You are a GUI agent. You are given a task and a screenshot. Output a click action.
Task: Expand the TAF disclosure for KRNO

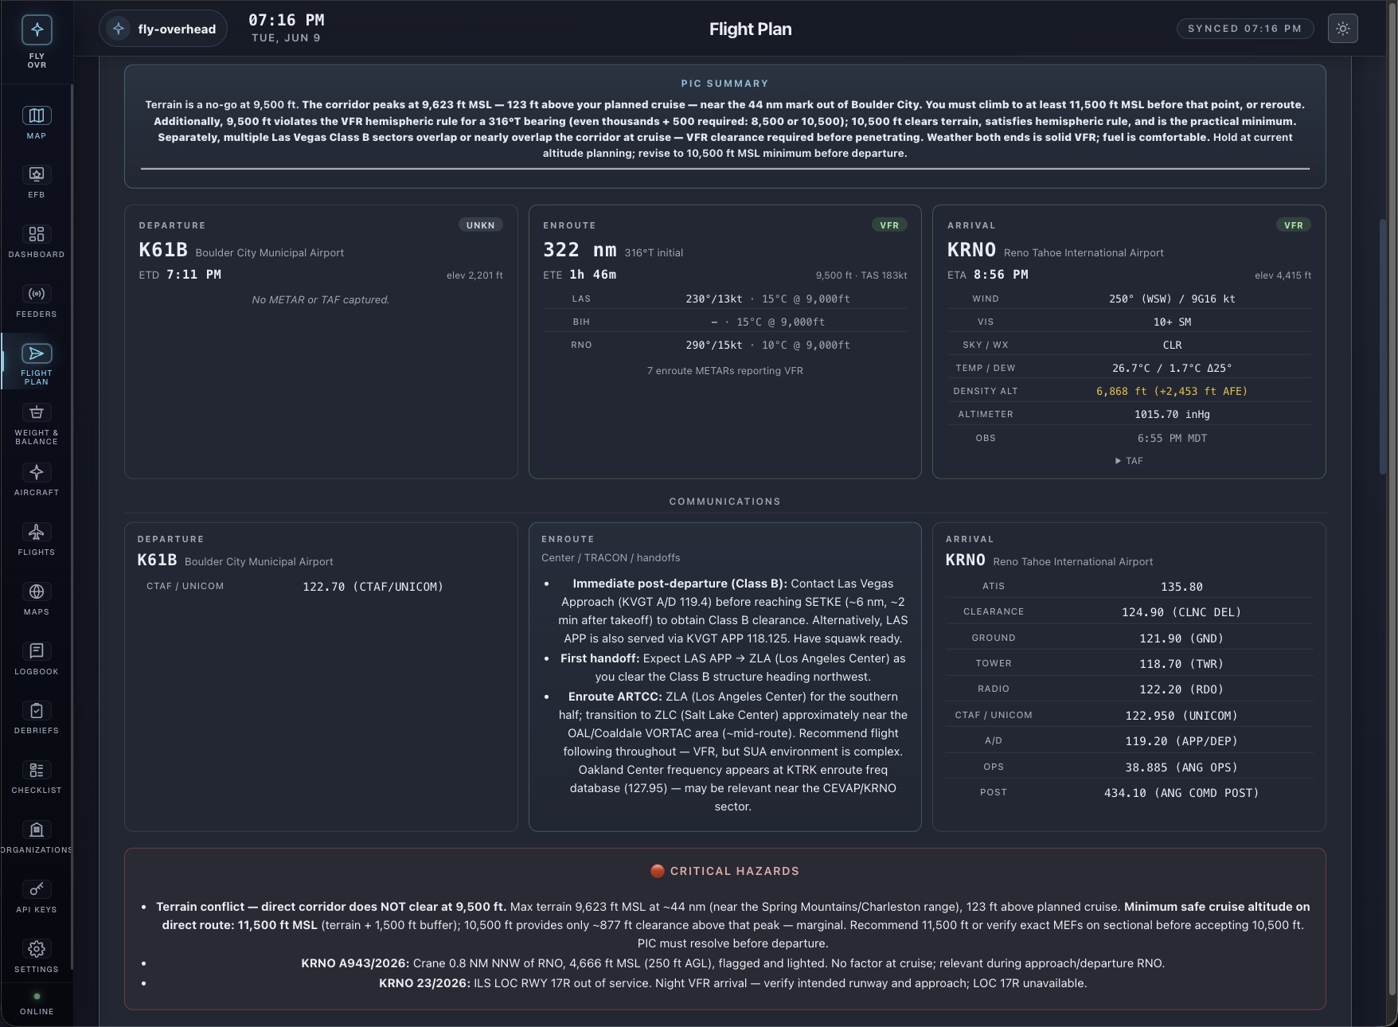tap(1129, 461)
